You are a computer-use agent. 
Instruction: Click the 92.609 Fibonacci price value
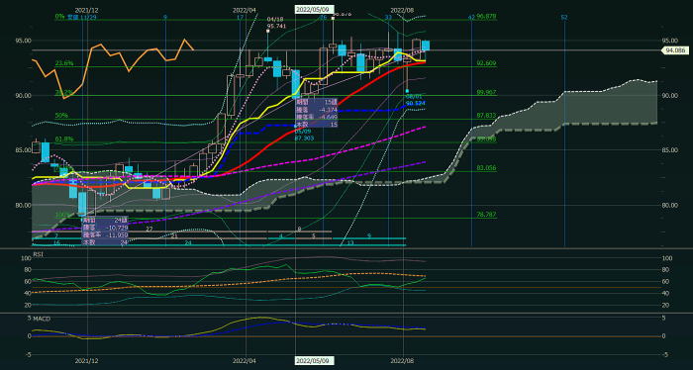coord(486,63)
